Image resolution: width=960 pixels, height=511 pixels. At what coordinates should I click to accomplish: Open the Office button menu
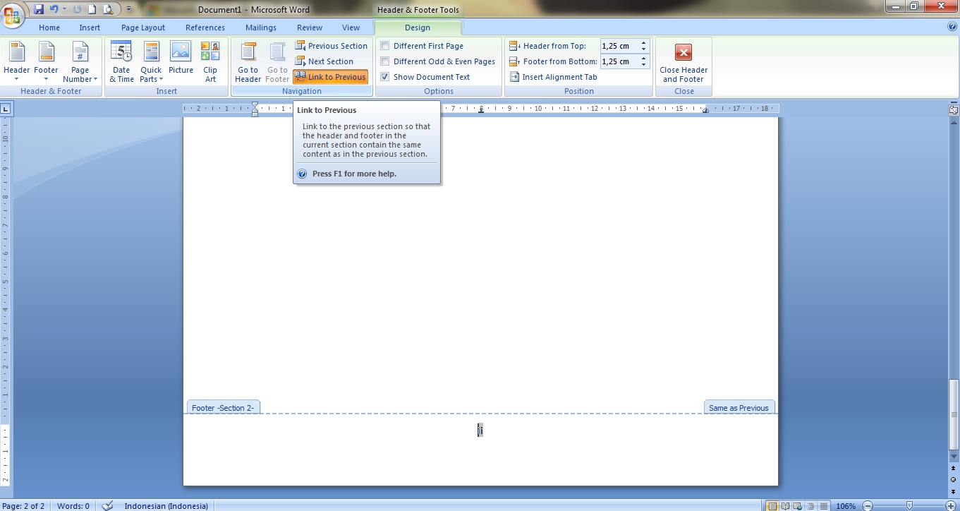point(13,15)
